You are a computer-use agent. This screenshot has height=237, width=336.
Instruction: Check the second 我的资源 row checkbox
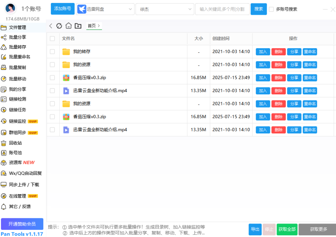pos(52,104)
